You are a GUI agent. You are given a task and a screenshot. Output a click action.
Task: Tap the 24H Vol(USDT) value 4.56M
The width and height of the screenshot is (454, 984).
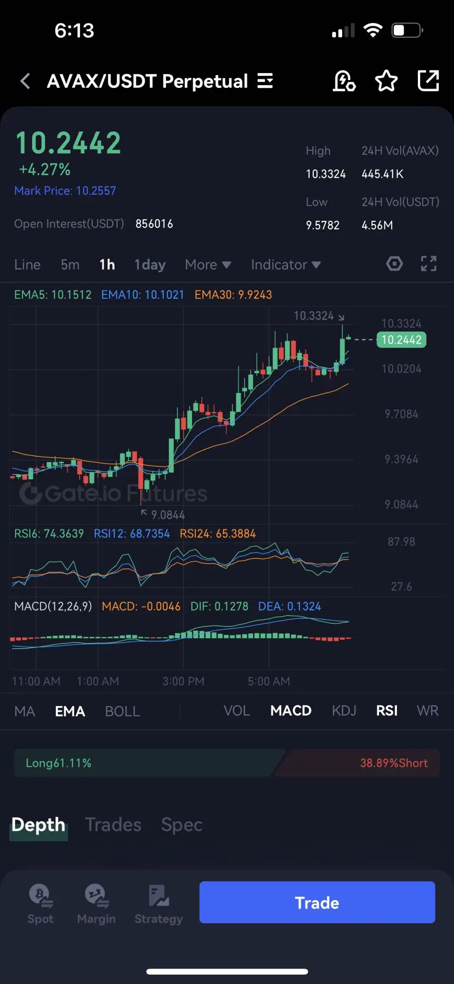click(x=377, y=225)
